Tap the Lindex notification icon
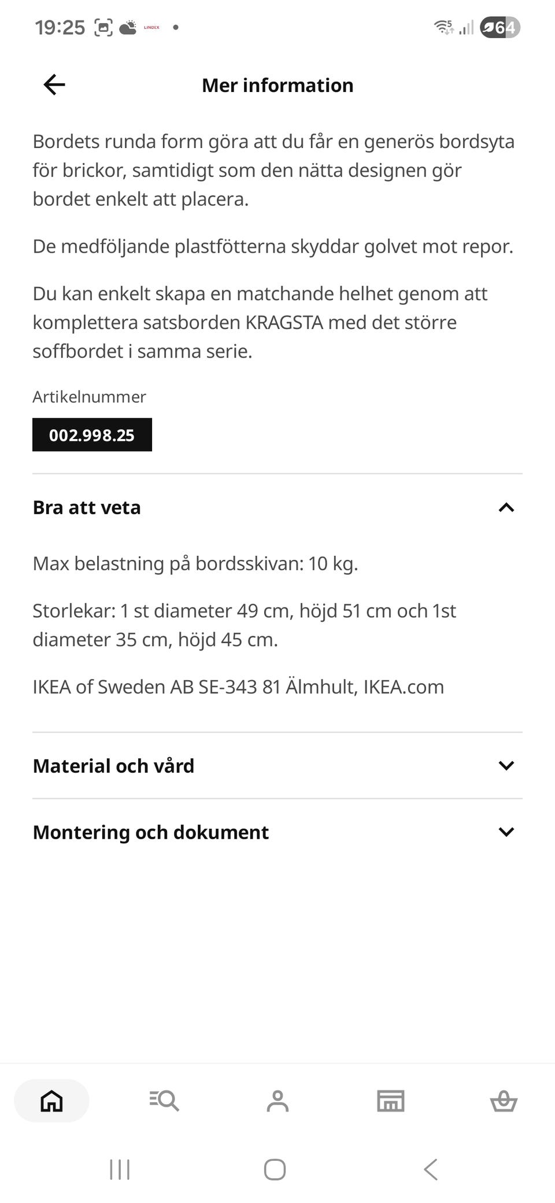 (x=151, y=27)
